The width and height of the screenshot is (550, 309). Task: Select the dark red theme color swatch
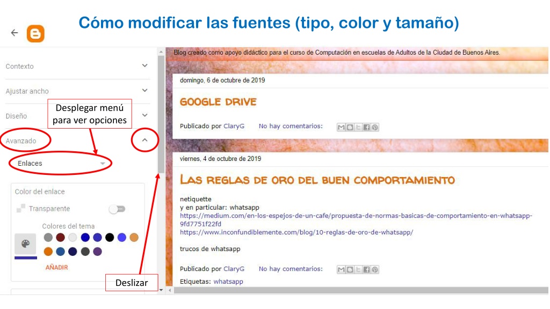[x=60, y=238]
